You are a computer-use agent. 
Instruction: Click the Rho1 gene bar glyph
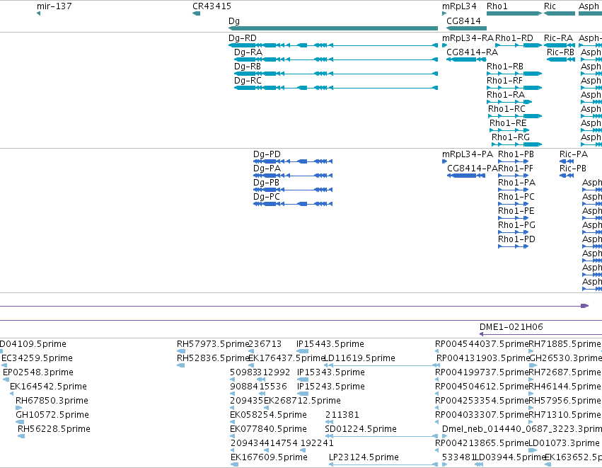(514, 13)
